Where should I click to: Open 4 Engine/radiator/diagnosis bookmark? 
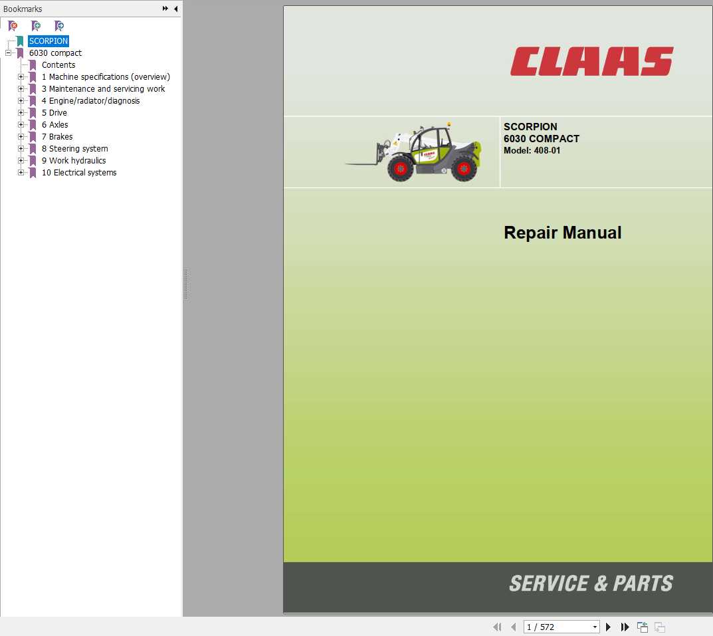(x=90, y=100)
